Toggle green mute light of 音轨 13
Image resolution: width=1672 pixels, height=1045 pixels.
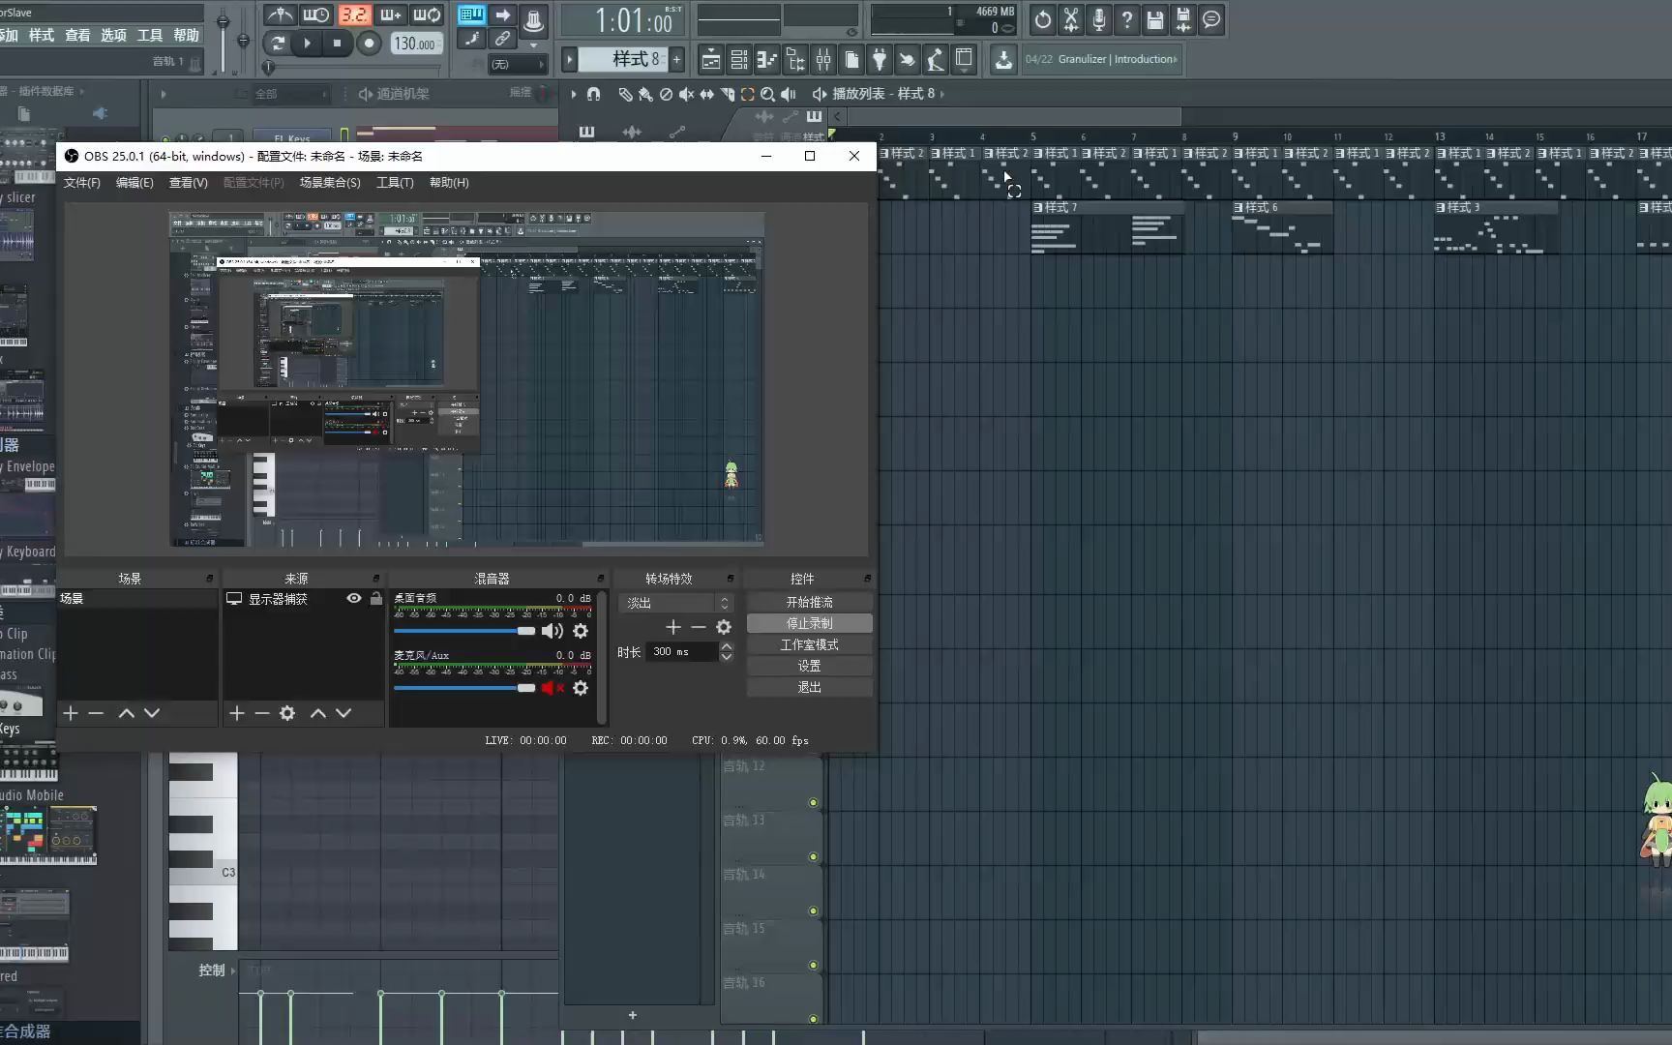pos(813,856)
